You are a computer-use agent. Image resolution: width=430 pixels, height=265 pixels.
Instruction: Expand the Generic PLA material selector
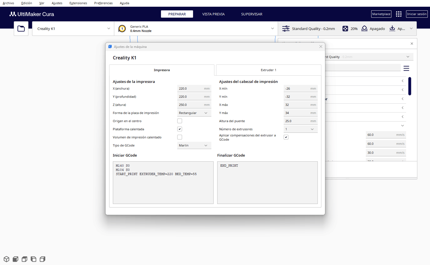coord(196,29)
